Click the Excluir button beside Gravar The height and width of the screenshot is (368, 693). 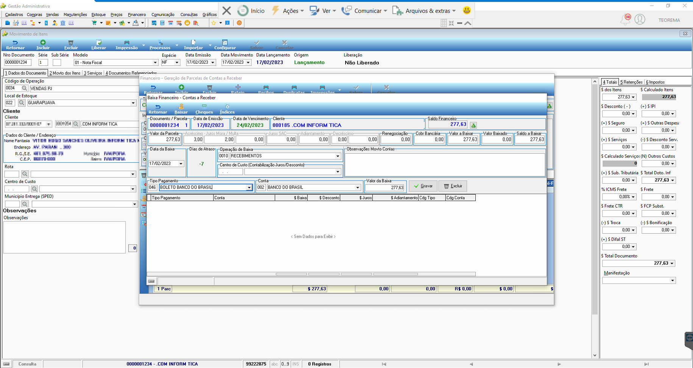tap(453, 186)
